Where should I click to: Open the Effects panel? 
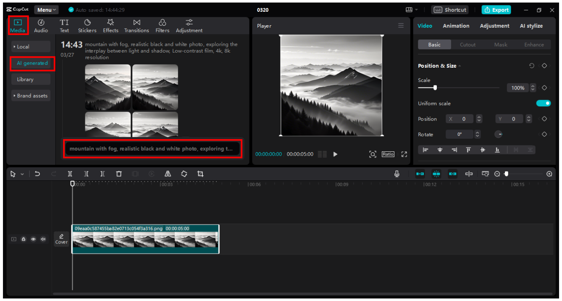point(110,26)
